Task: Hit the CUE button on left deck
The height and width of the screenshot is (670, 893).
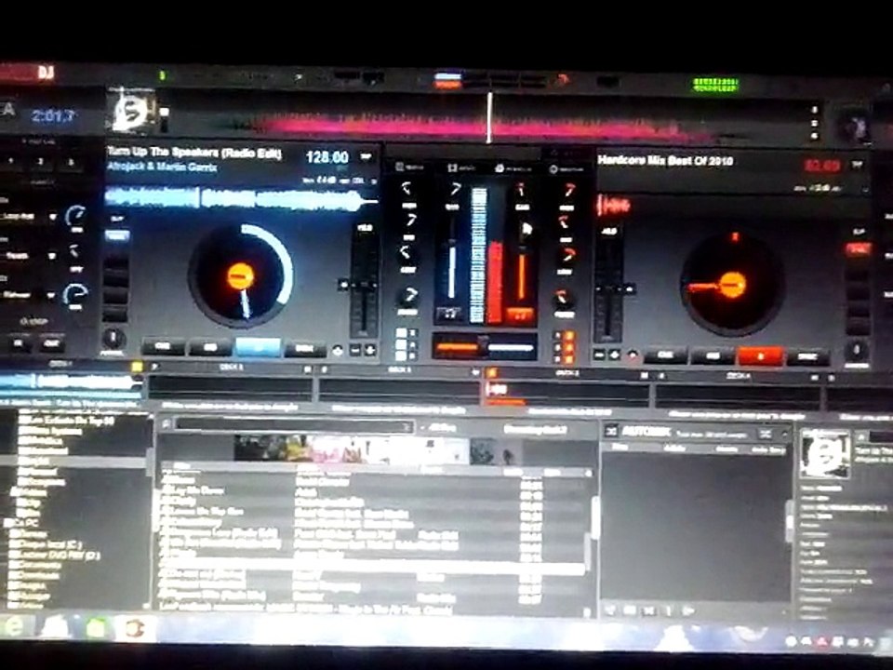Action: tap(163, 346)
